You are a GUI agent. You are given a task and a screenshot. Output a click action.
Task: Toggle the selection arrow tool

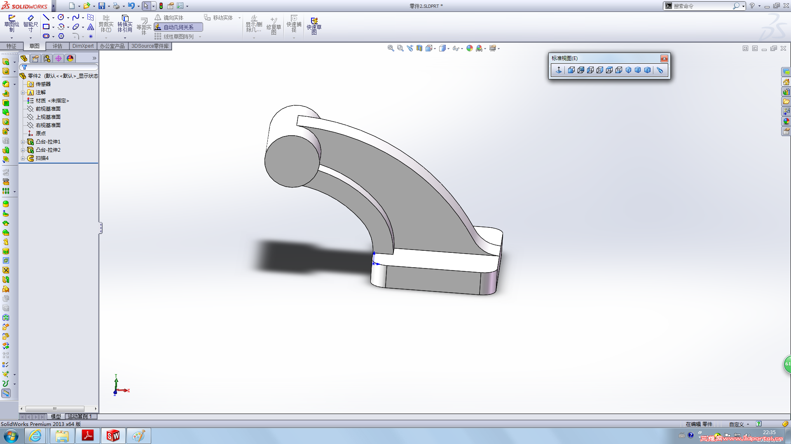[x=146, y=6]
